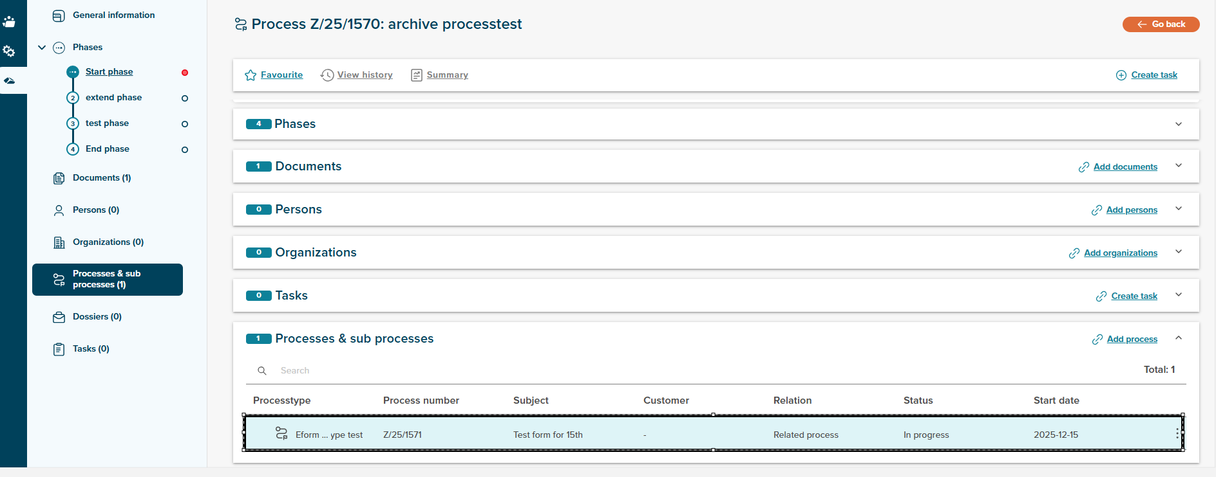Select the active cloud icon in the left rail

coord(9,80)
